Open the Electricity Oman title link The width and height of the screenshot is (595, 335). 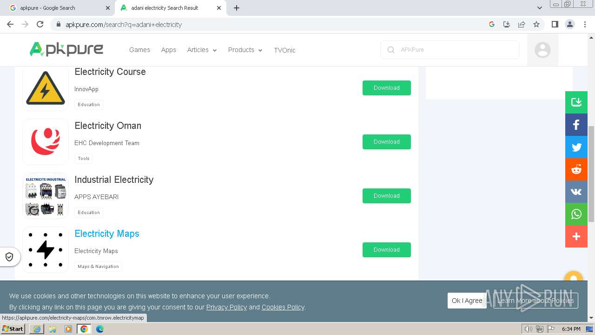(108, 126)
